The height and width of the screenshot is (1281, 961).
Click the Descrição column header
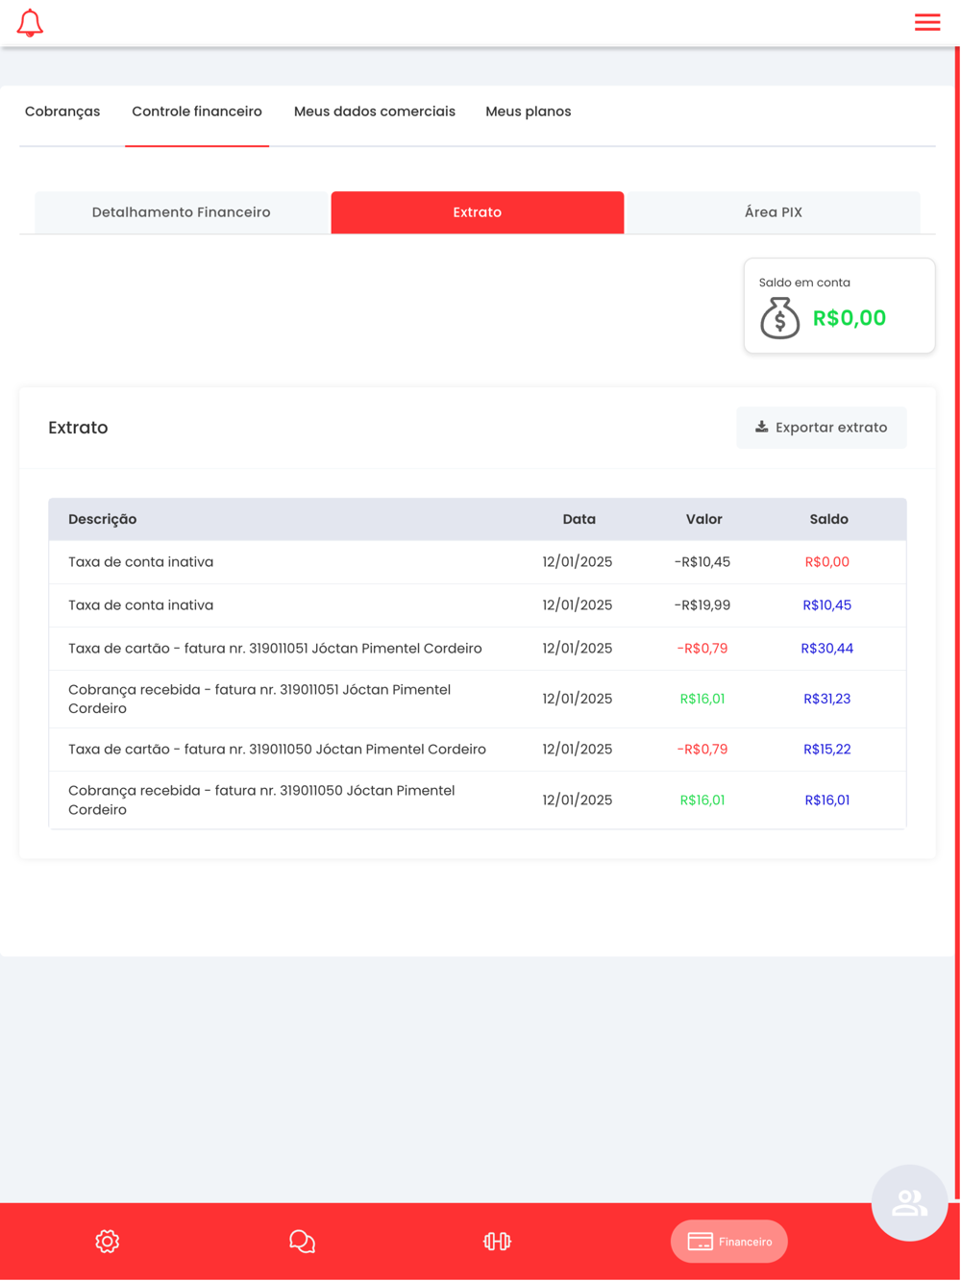coord(103,519)
